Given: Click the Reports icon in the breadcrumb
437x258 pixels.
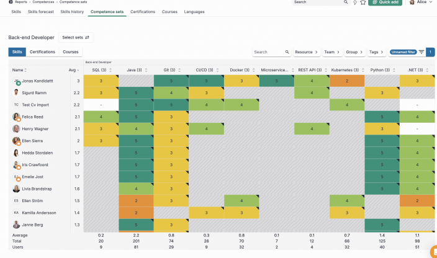Looking at the screenshot, I should pyautogui.click(x=10, y=2).
